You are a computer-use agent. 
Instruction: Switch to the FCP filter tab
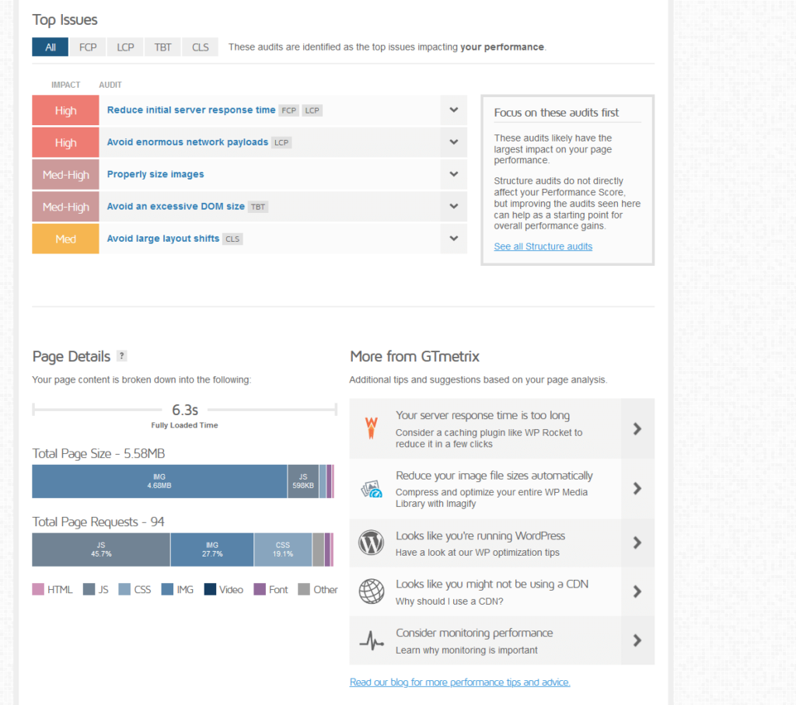pos(88,47)
